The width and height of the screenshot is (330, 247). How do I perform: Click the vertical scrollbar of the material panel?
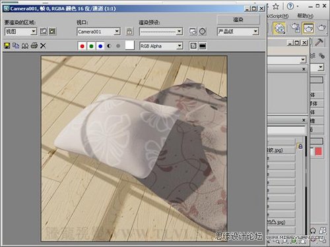coord(306,186)
